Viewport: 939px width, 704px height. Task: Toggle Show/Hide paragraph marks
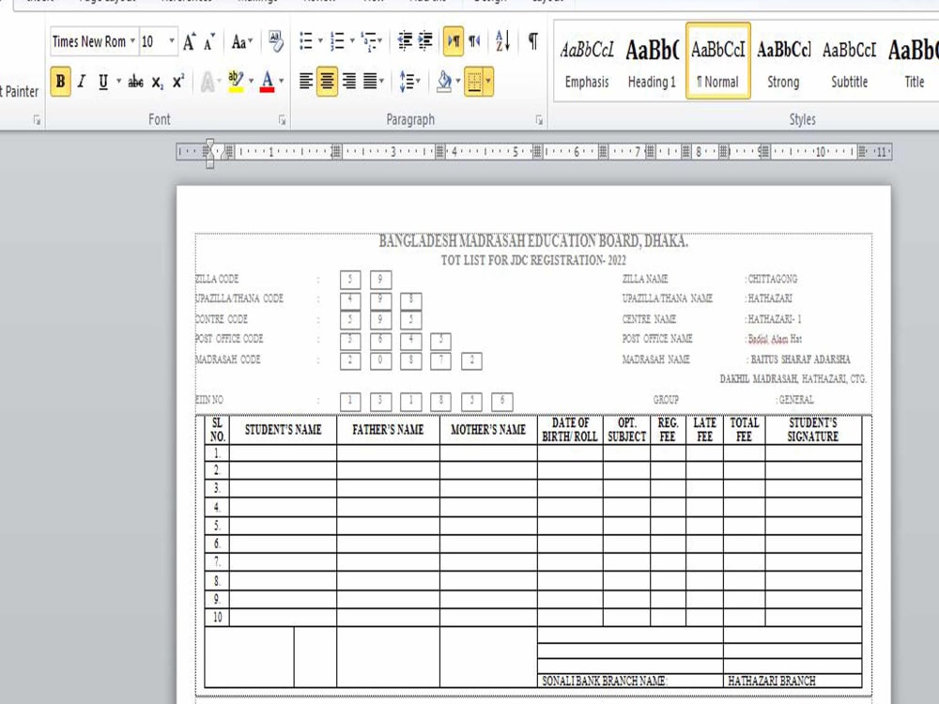(x=533, y=41)
